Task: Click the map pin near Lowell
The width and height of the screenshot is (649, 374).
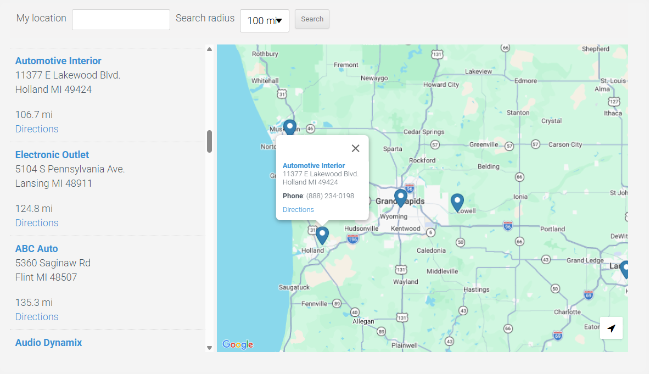Action: click(457, 202)
